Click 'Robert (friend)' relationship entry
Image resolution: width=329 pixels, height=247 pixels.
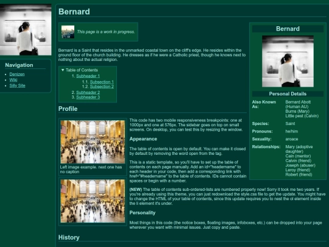pyautogui.click(x=299, y=174)
